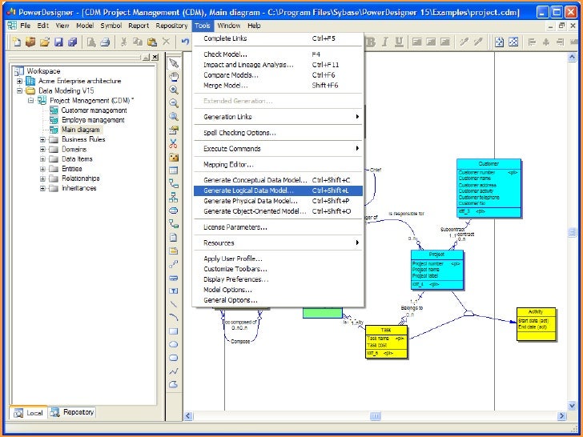This screenshot has height=437, width=583.
Task: Expand the Data Items folder
Action: (x=42, y=159)
